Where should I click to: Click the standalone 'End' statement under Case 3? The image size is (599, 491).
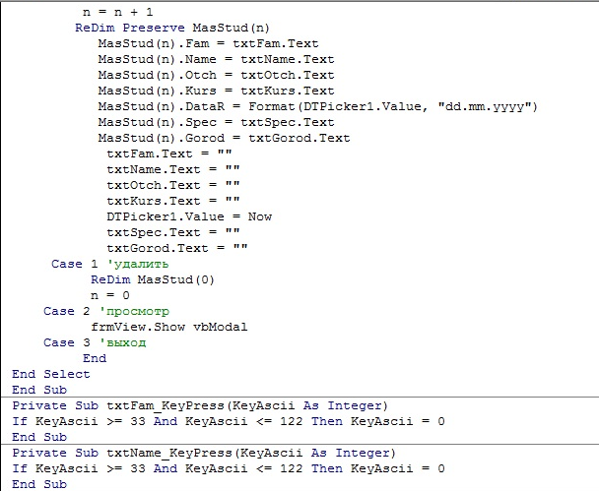coord(95,358)
